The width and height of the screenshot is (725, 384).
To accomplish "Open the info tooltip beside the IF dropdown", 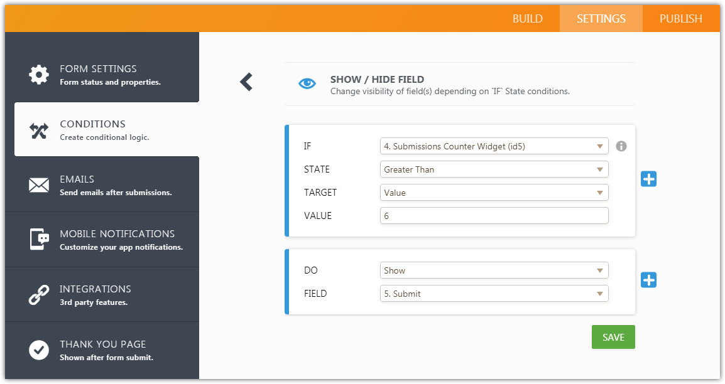I will 621,146.
